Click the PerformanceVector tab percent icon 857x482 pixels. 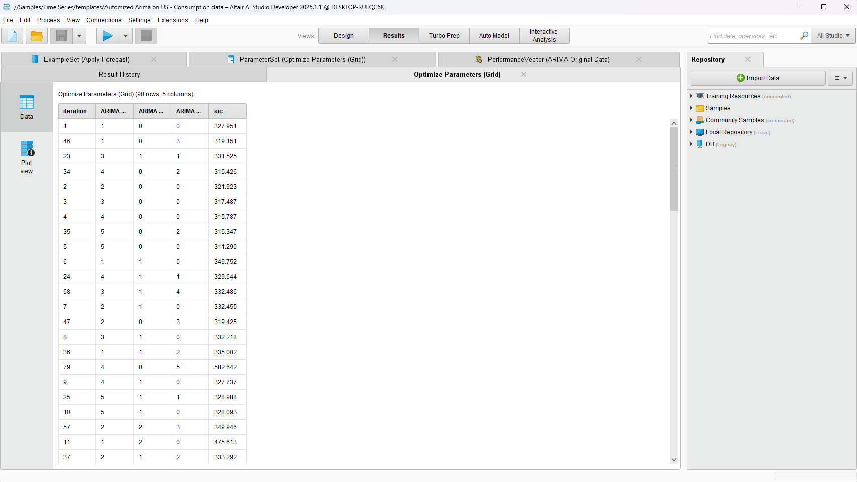click(479, 59)
